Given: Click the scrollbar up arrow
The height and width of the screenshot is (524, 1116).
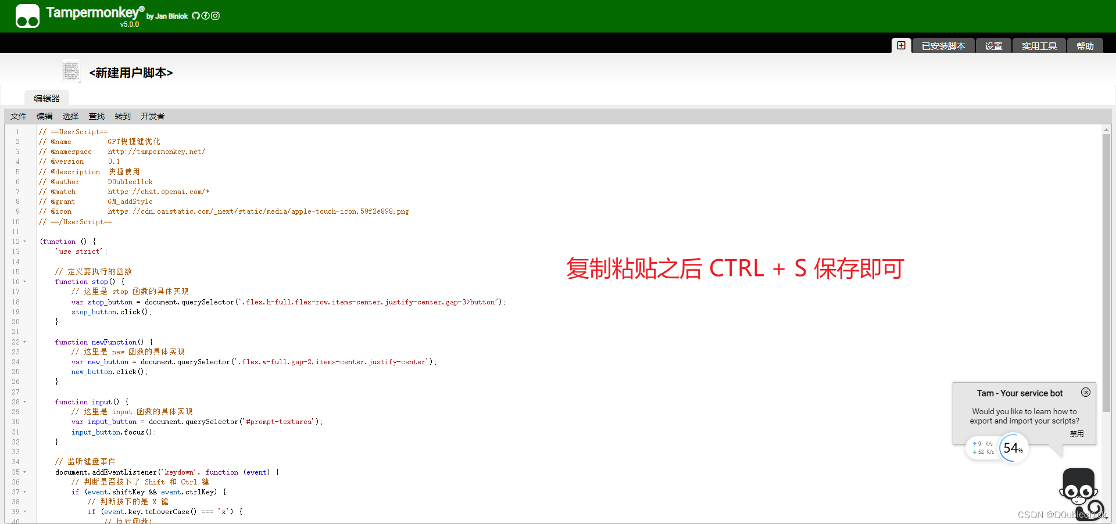Looking at the screenshot, I should [1106, 130].
